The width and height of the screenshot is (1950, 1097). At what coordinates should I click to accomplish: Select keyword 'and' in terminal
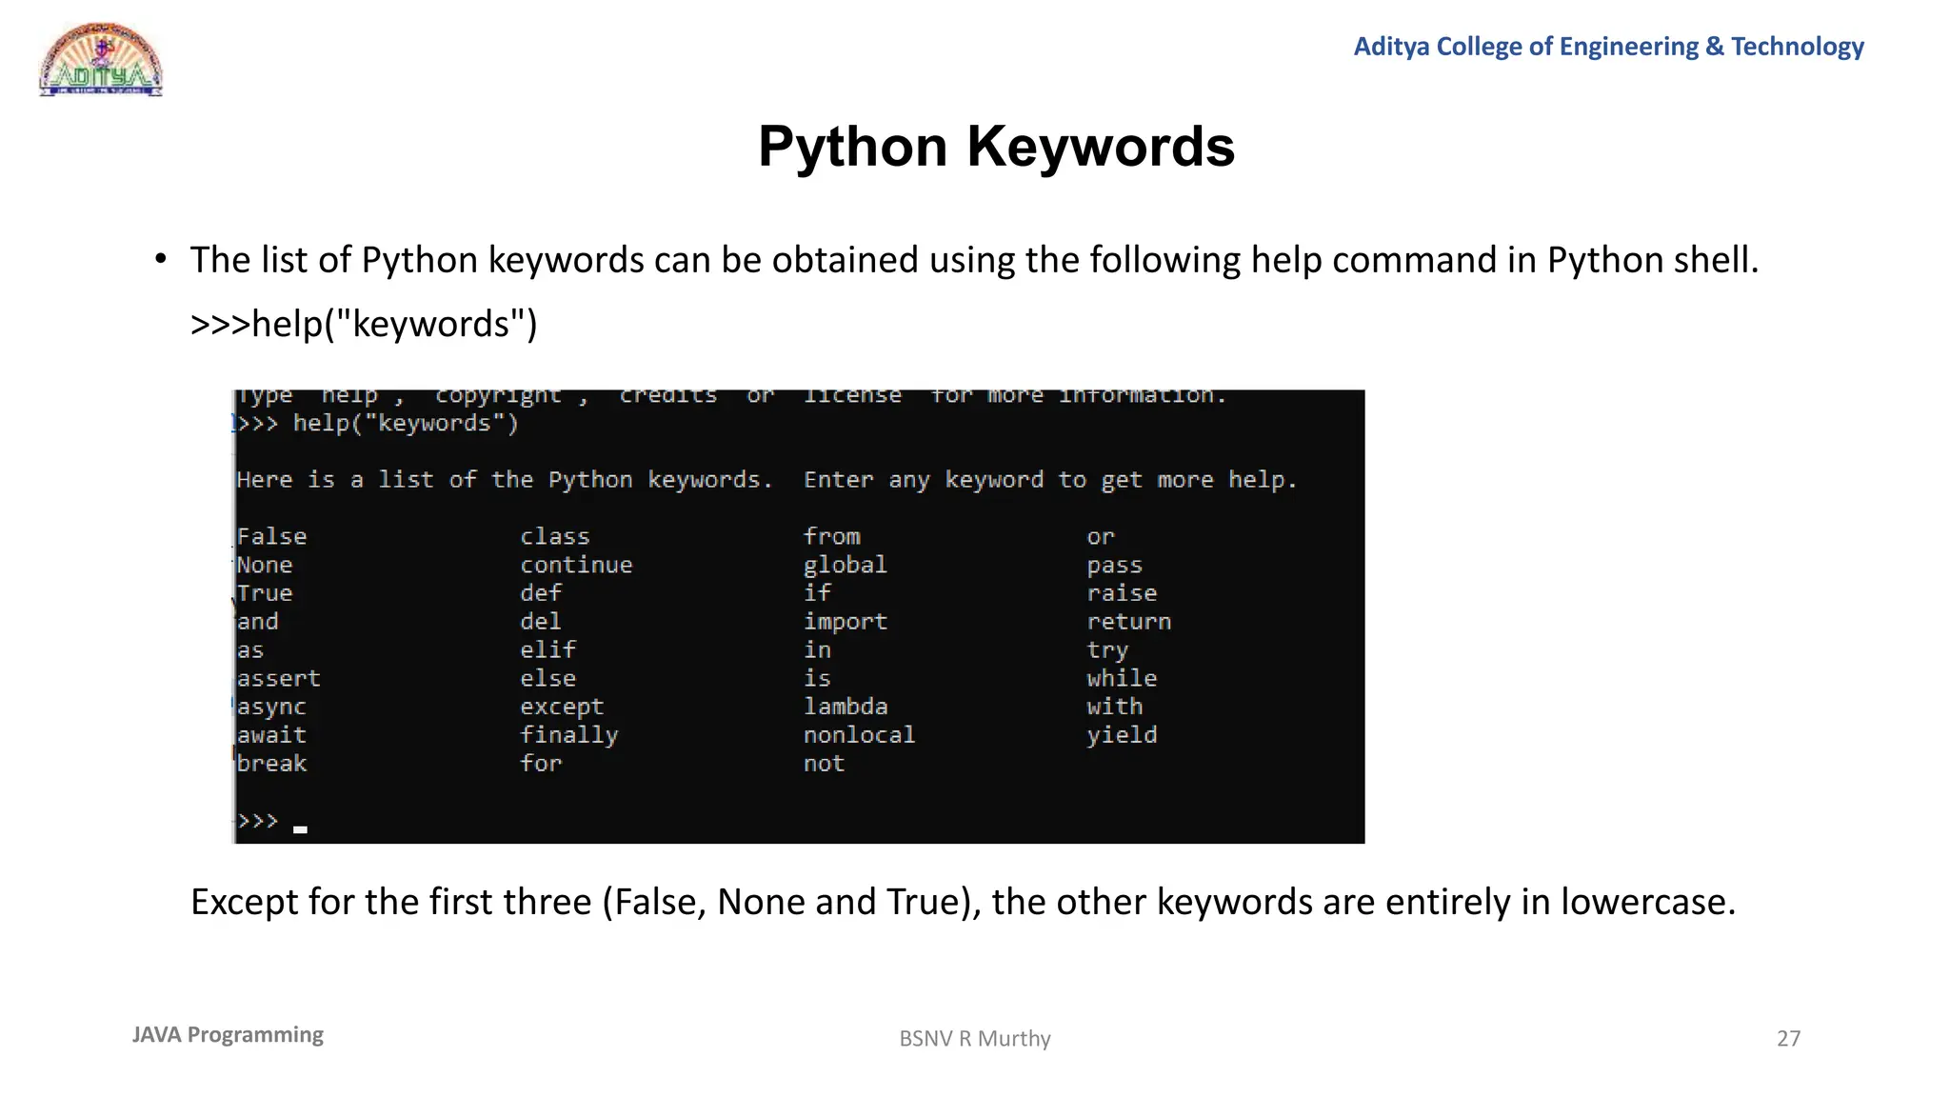click(257, 622)
